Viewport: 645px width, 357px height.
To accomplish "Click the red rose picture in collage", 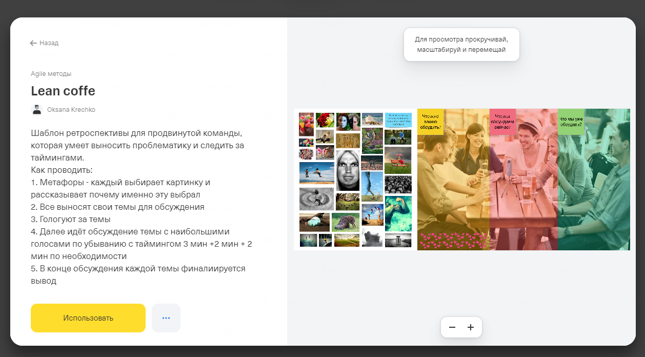I will tap(325, 120).
